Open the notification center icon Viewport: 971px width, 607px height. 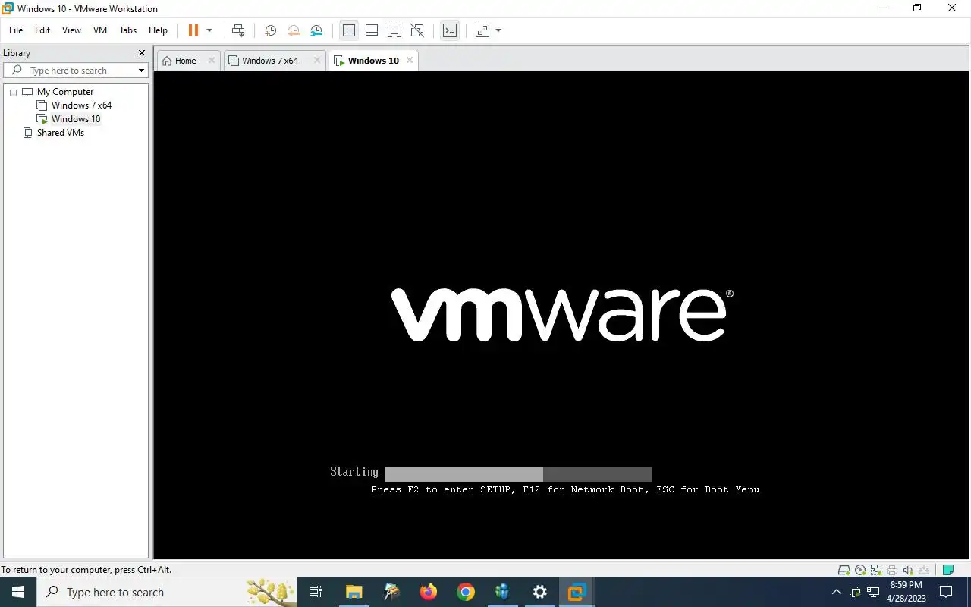(947, 592)
